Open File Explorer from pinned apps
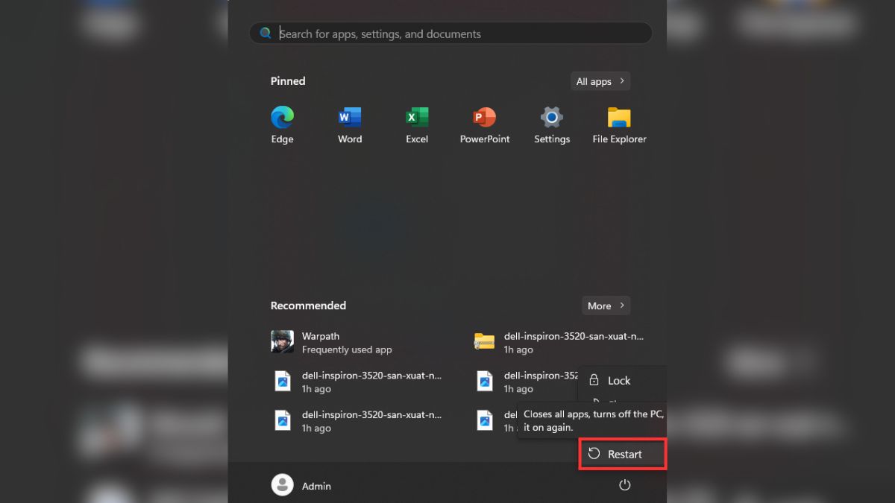Image resolution: width=895 pixels, height=503 pixels. (619, 125)
